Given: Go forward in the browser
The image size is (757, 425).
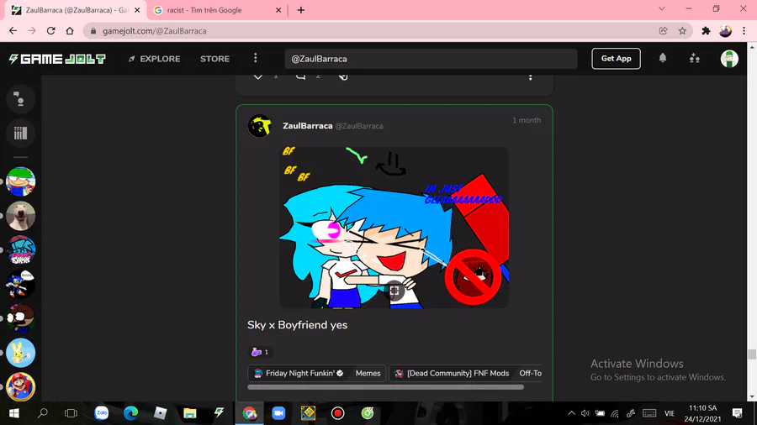Looking at the screenshot, I should tap(32, 31).
